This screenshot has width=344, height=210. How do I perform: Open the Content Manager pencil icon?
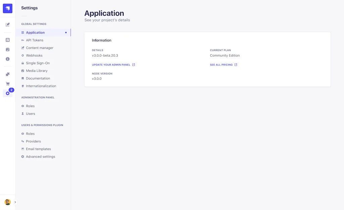[x=7, y=24]
